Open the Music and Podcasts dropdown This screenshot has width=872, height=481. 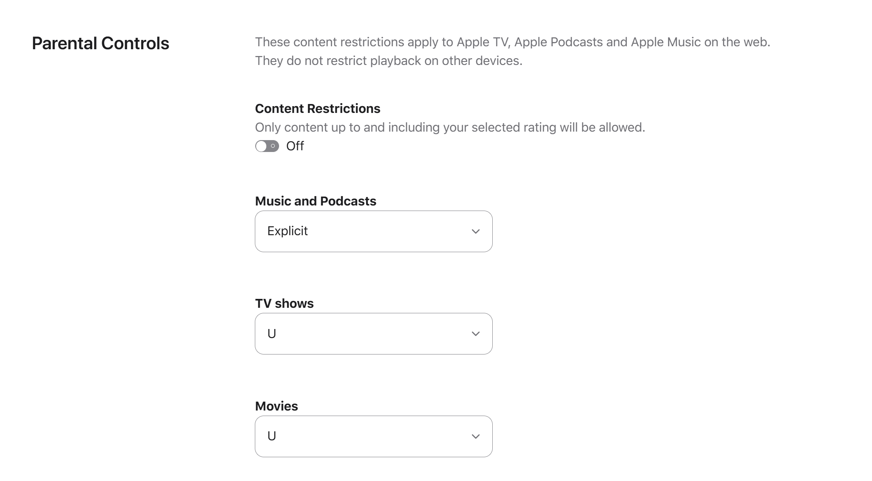pyautogui.click(x=373, y=231)
